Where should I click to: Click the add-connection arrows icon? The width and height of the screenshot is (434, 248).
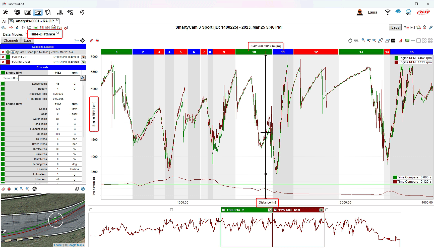[x=70, y=12]
